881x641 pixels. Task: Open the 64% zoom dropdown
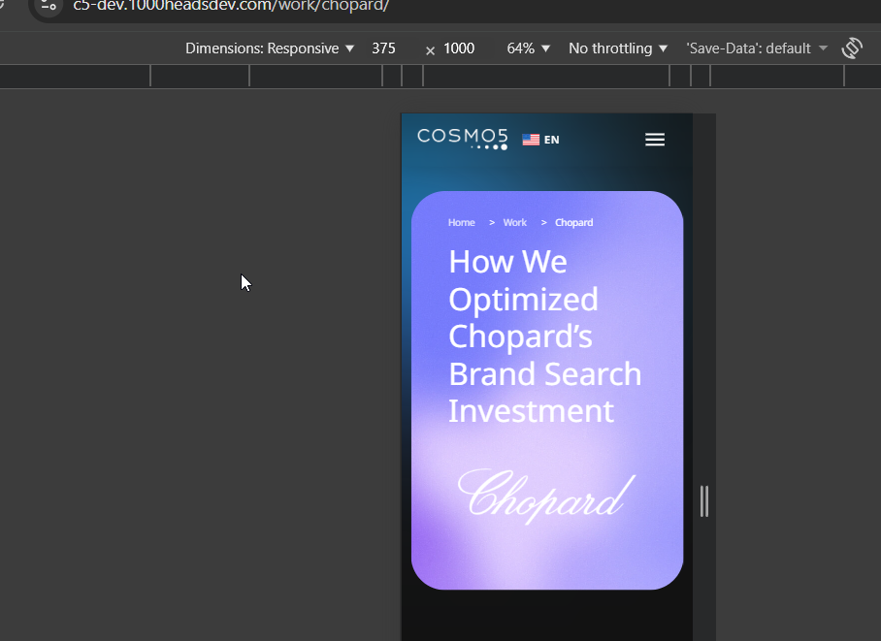click(x=528, y=48)
